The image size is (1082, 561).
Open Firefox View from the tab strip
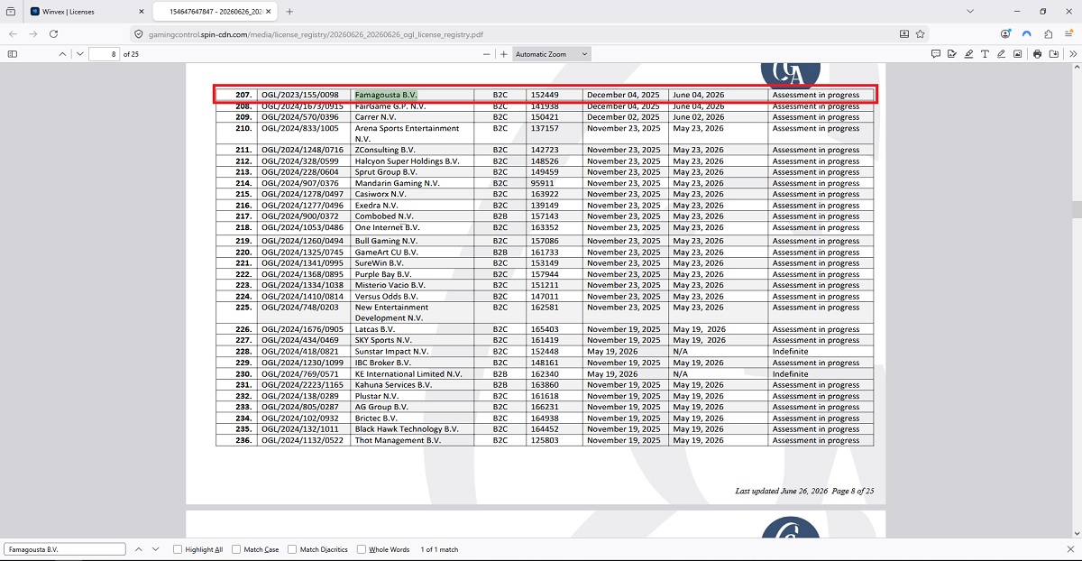[11, 12]
